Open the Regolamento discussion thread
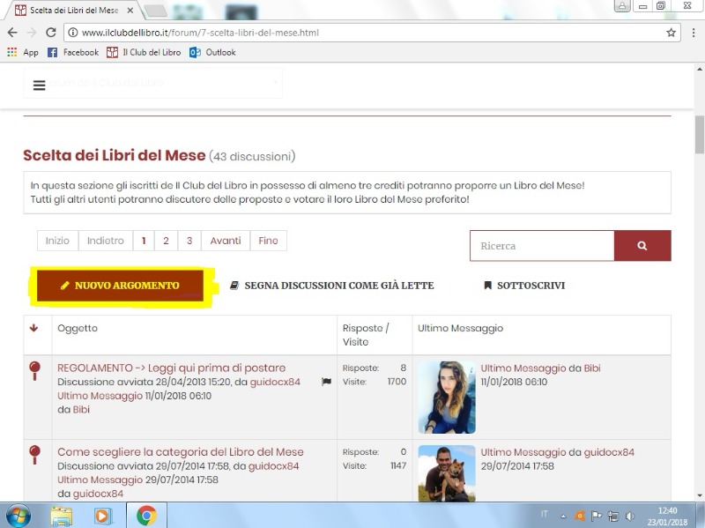This screenshot has width=705, height=528. pos(171,368)
